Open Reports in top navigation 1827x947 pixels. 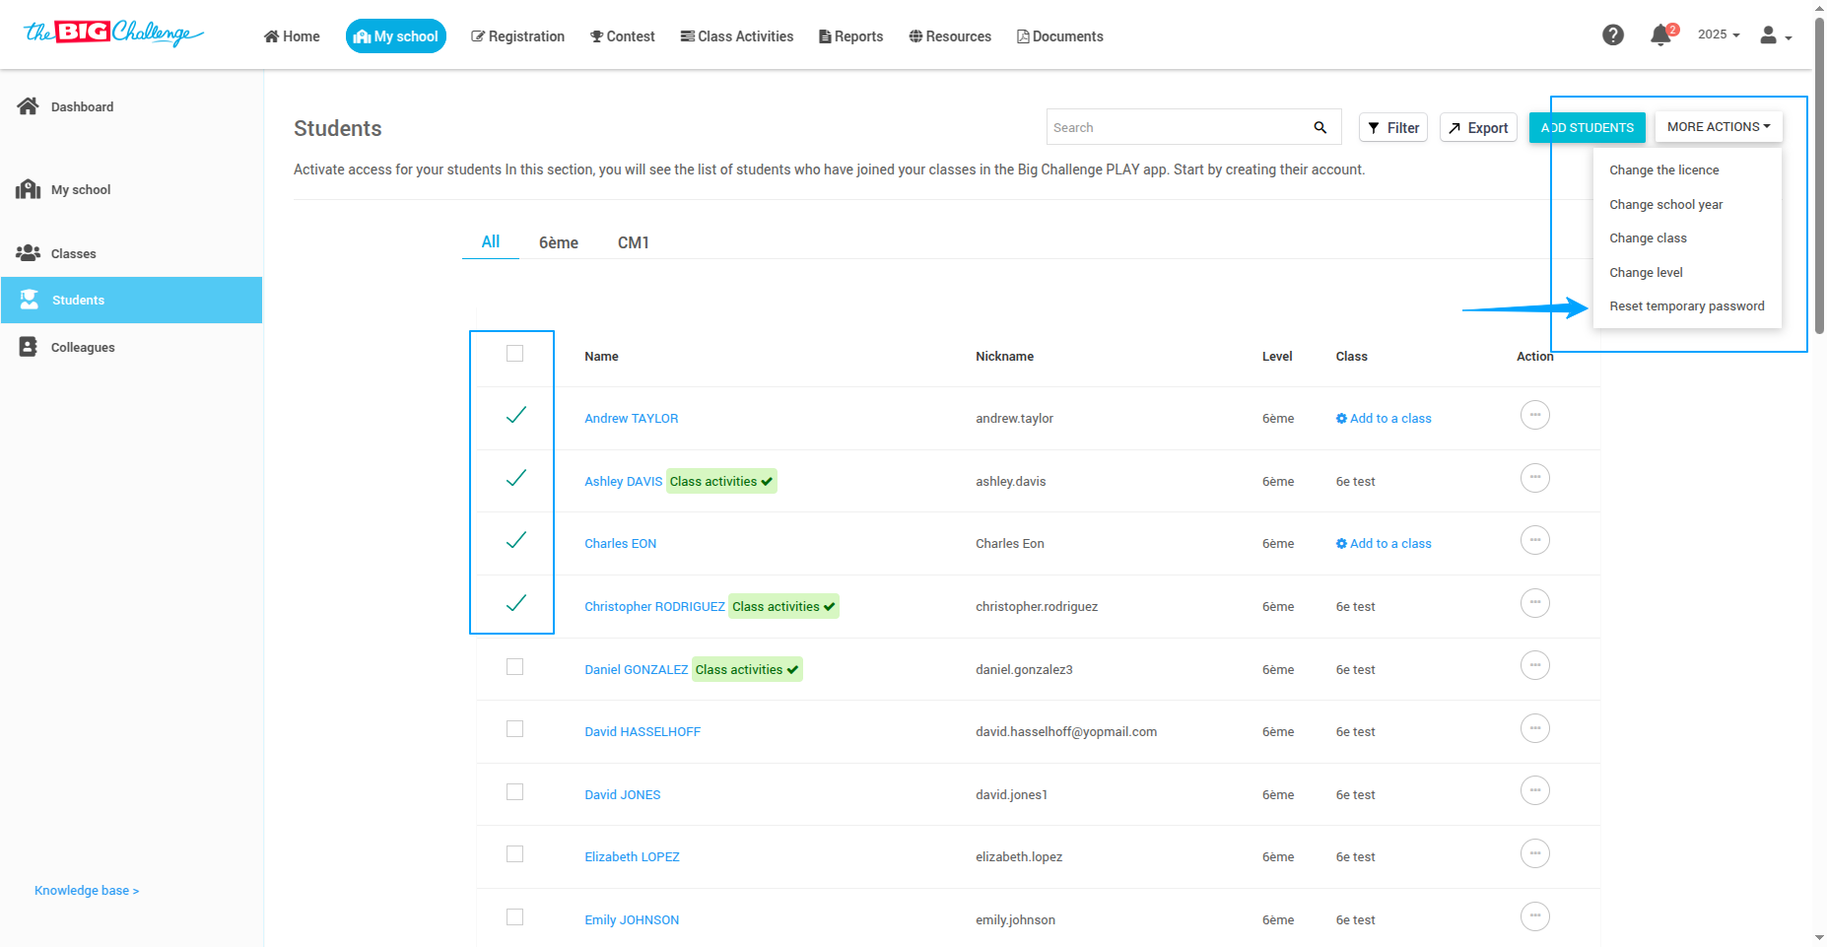point(851,36)
